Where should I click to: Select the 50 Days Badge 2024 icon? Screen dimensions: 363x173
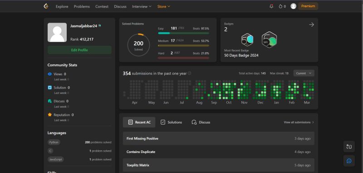pyautogui.click(x=269, y=40)
